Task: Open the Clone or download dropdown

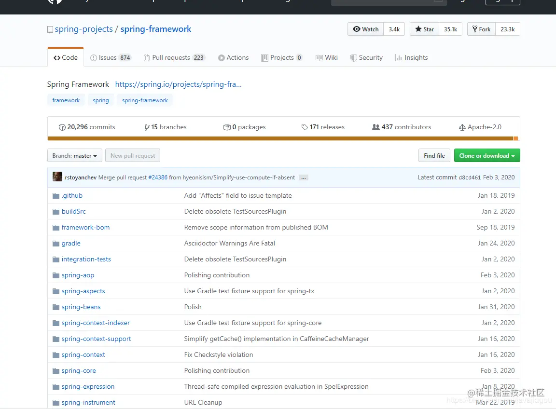Action: click(x=487, y=156)
